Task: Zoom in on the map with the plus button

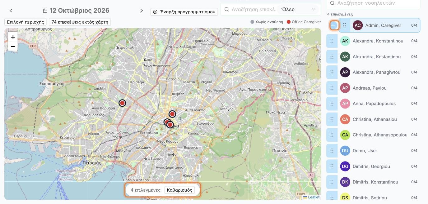Action: point(13,37)
